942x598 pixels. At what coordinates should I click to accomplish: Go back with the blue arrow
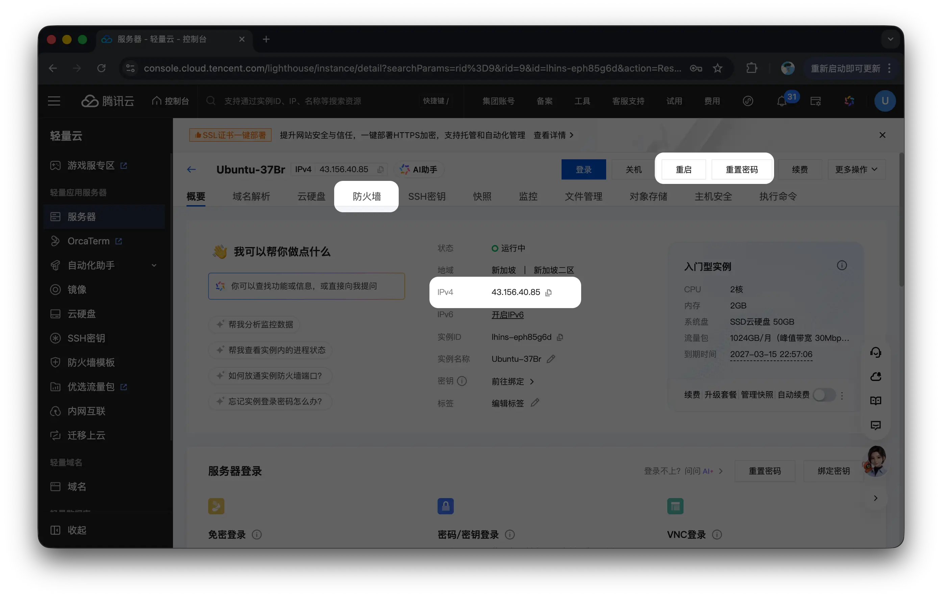coord(191,170)
